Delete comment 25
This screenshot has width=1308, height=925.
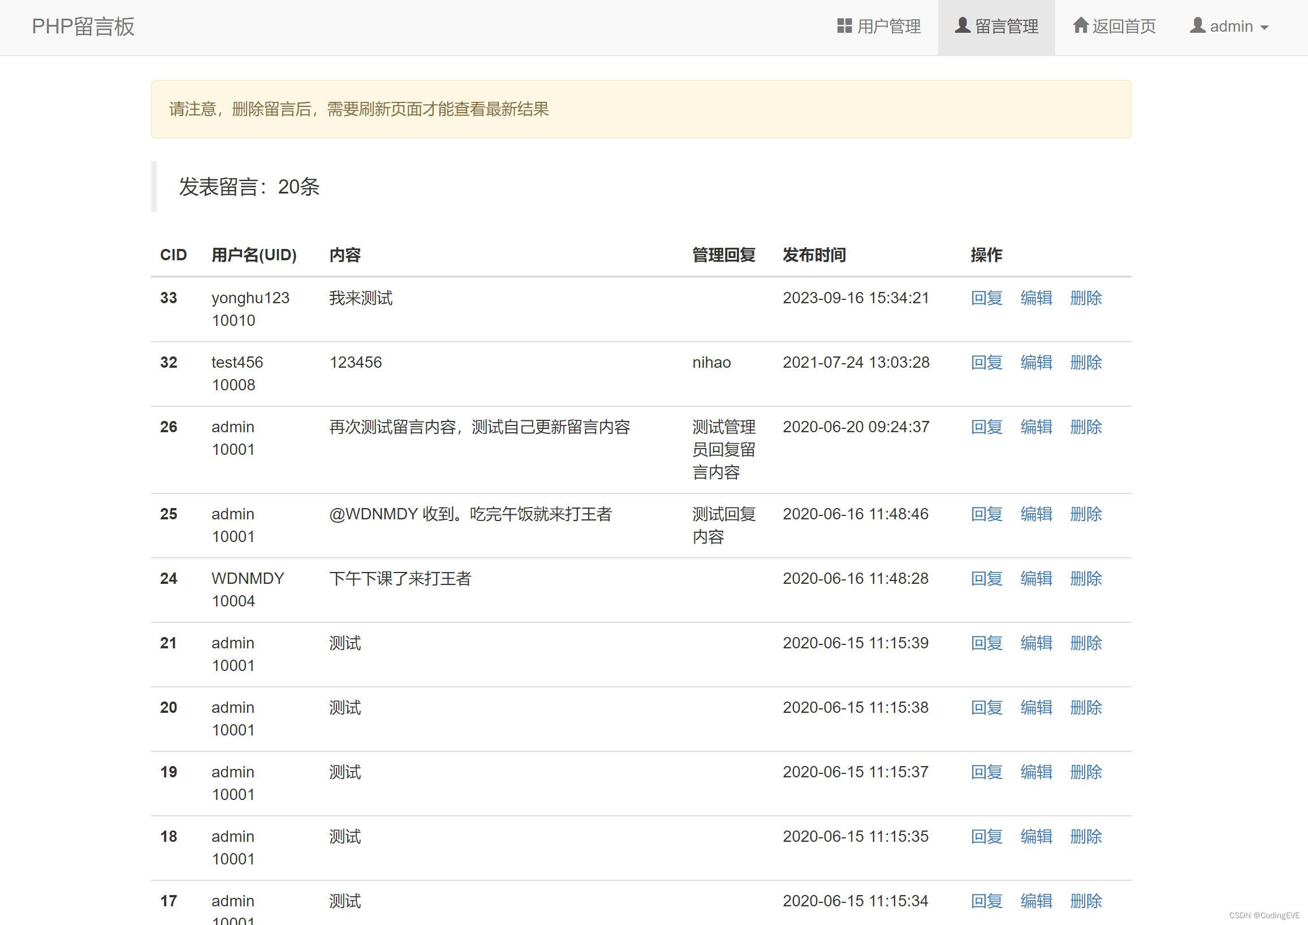1086,514
